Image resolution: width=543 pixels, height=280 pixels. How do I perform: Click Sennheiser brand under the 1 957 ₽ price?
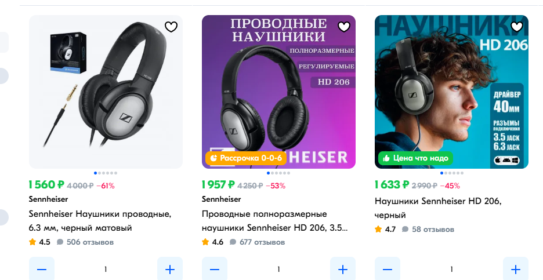click(221, 199)
